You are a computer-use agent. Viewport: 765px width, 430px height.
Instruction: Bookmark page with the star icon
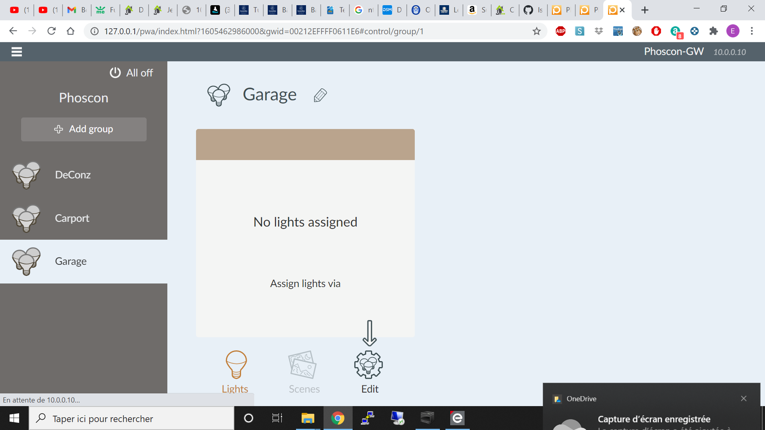click(537, 31)
